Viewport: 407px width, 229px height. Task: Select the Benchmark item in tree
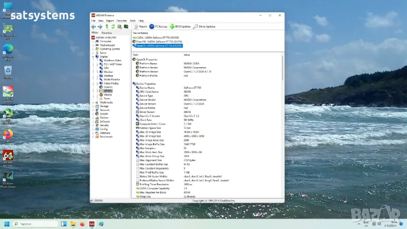pyautogui.click(x=106, y=136)
